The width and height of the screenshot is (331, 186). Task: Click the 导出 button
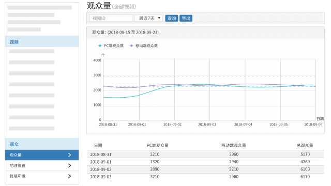coord(186,19)
